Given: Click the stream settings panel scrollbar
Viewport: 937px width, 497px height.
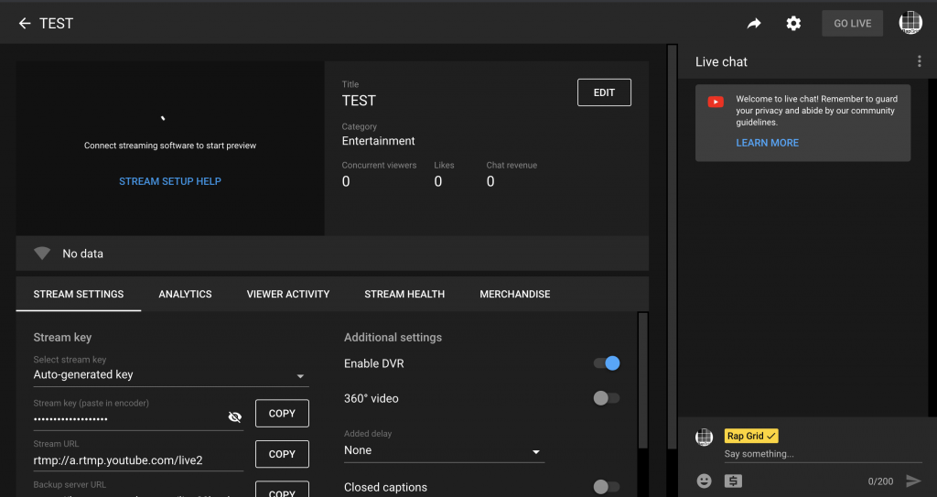Looking at the screenshot, I should point(643,380).
